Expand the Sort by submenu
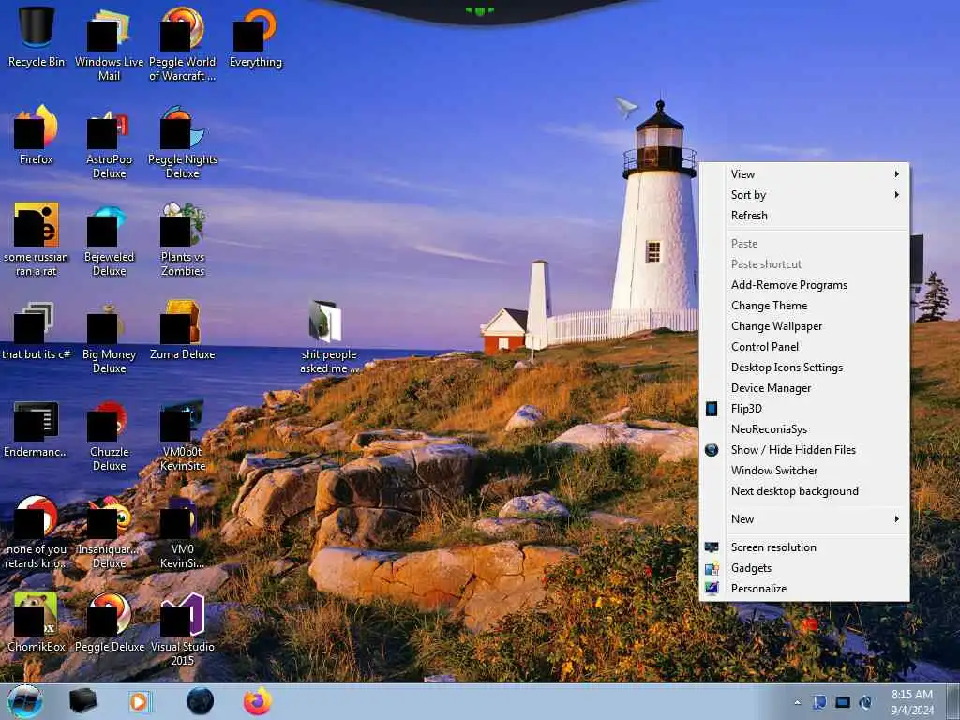Screen dimensions: 960x720 [804, 195]
